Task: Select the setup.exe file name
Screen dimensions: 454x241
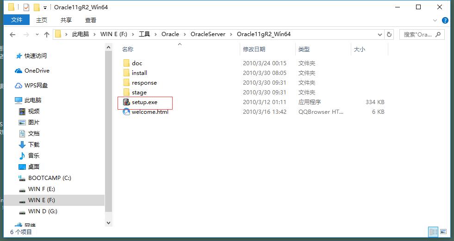Action: tap(144, 102)
